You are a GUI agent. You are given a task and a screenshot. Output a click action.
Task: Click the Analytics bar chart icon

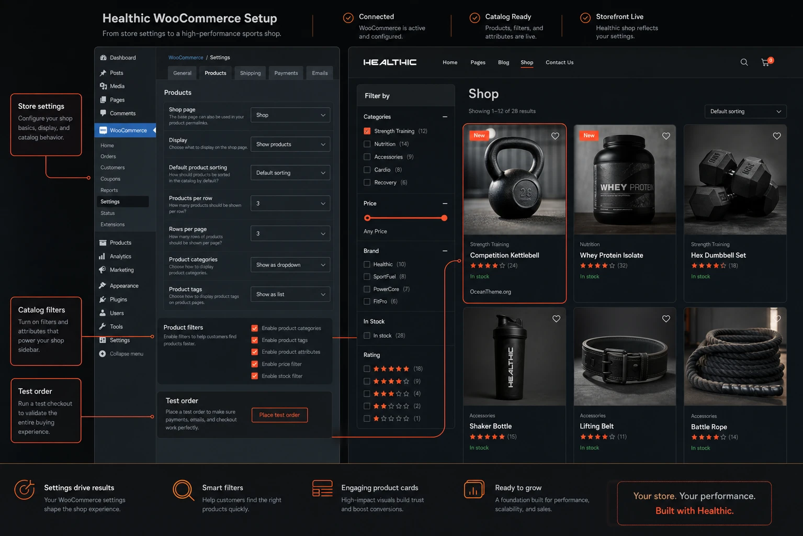click(103, 256)
